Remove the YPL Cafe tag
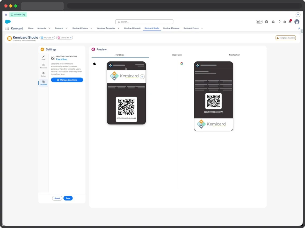Viewport: 305px width, 228px height. pyautogui.click(x=53, y=38)
